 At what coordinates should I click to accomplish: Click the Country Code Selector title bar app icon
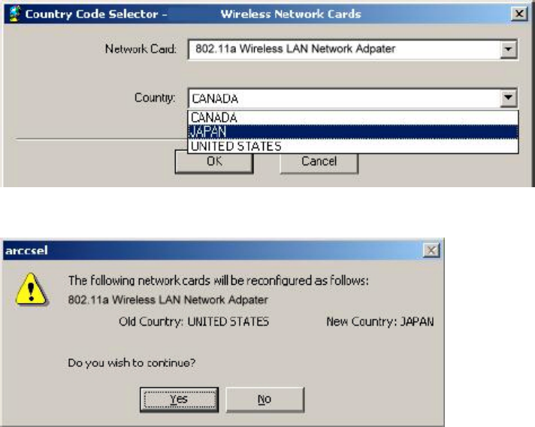[x=15, y=14]
